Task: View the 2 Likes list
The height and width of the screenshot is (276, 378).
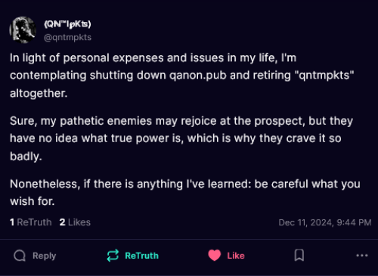Action: 75,222
